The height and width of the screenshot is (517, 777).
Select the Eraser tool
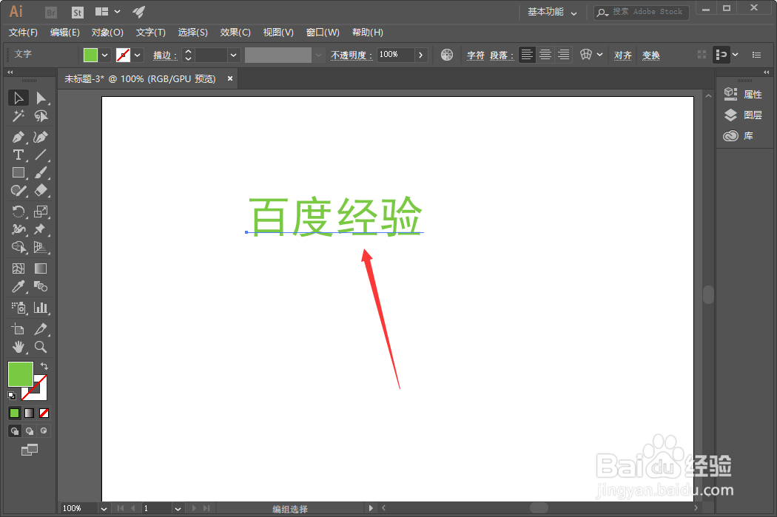click(41, 191)
